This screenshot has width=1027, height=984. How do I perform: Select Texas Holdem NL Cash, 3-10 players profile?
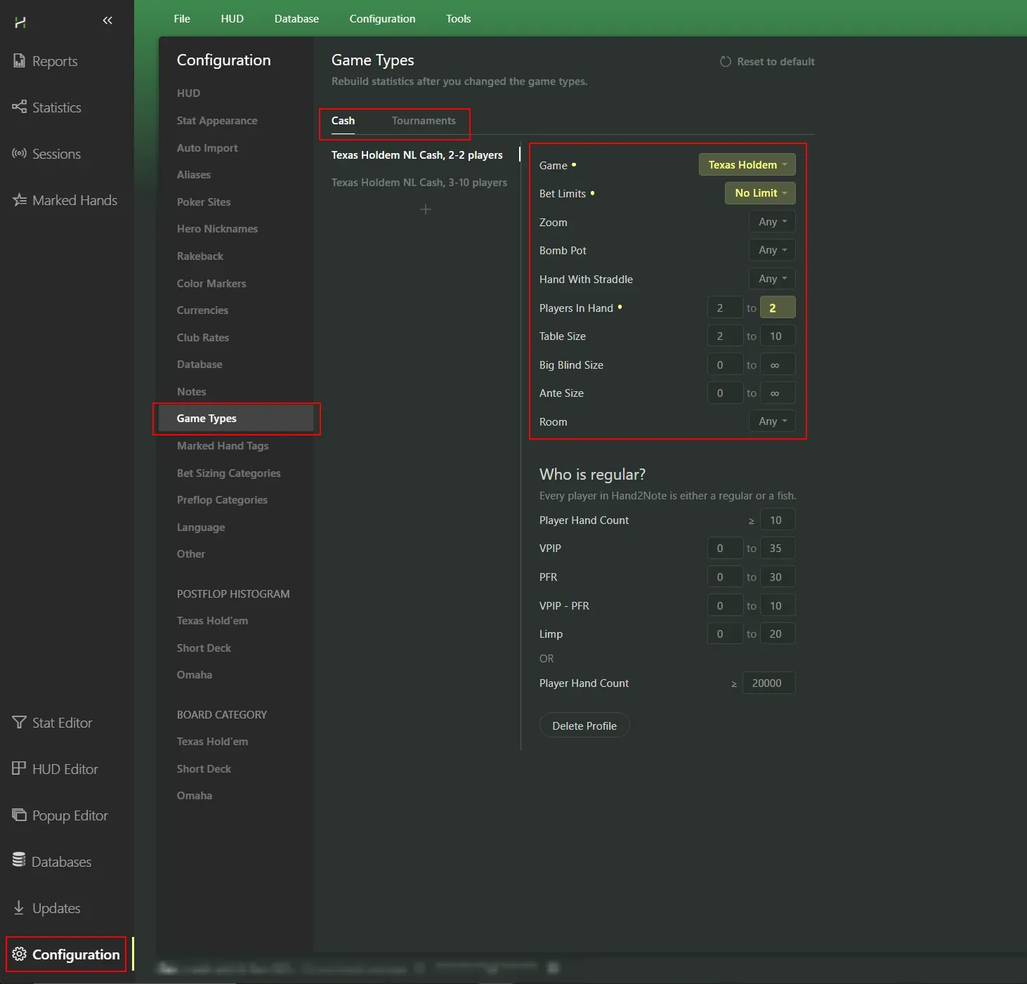(419, 183)
